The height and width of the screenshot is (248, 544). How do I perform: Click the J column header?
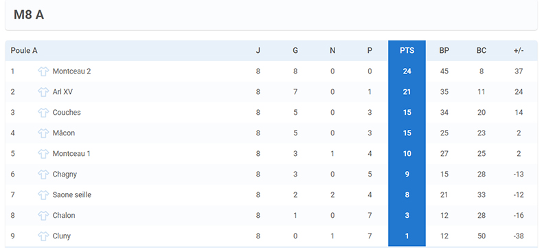pos(258,51)
